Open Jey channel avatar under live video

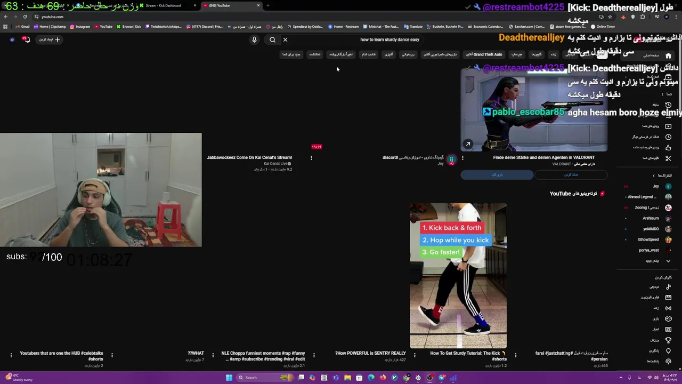(x=451, y=159)
